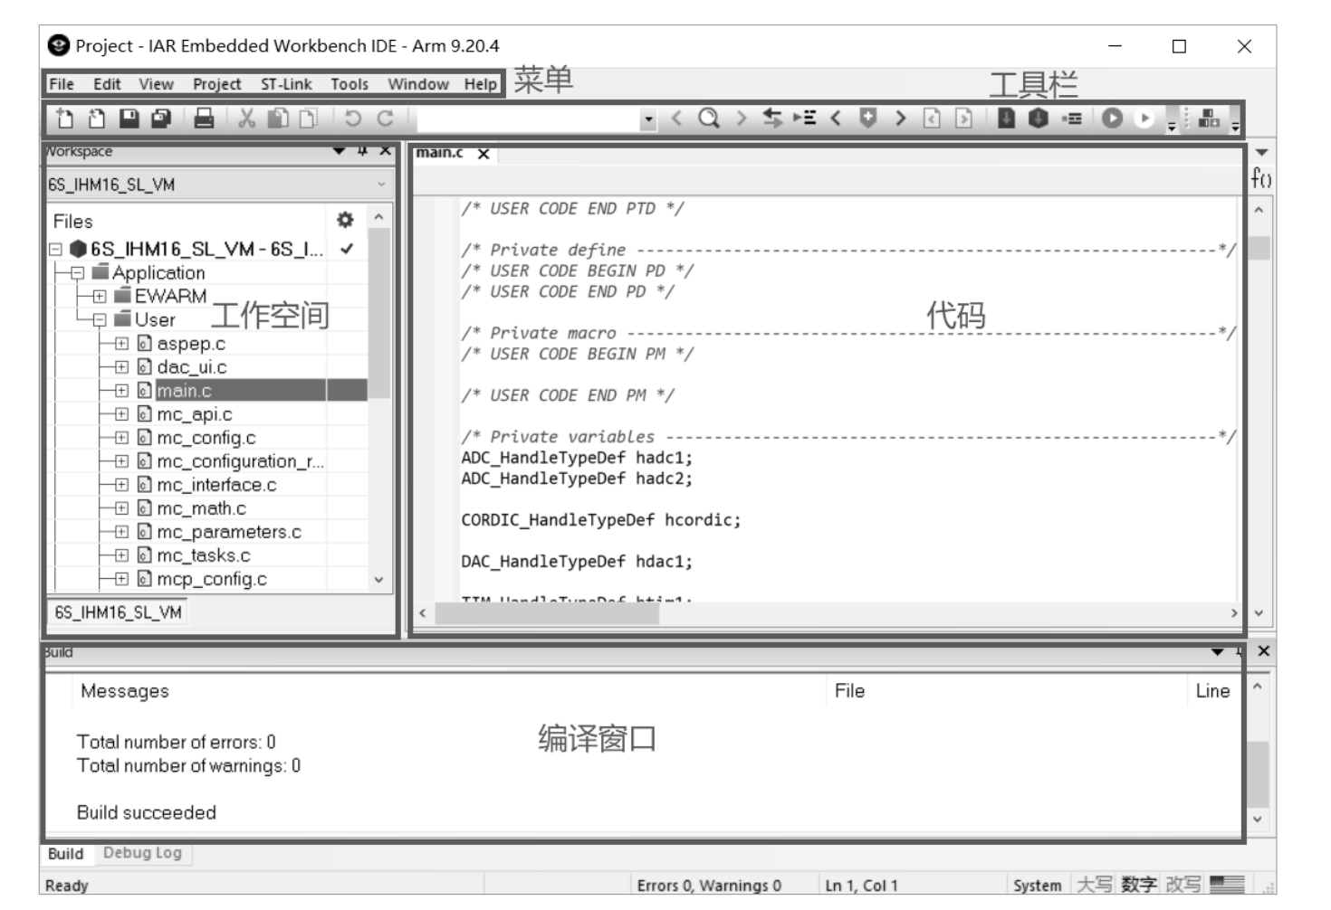This screenshot has width=1331, height=910.
Task: Close the main.c editor tab
Action: [484, 154]
